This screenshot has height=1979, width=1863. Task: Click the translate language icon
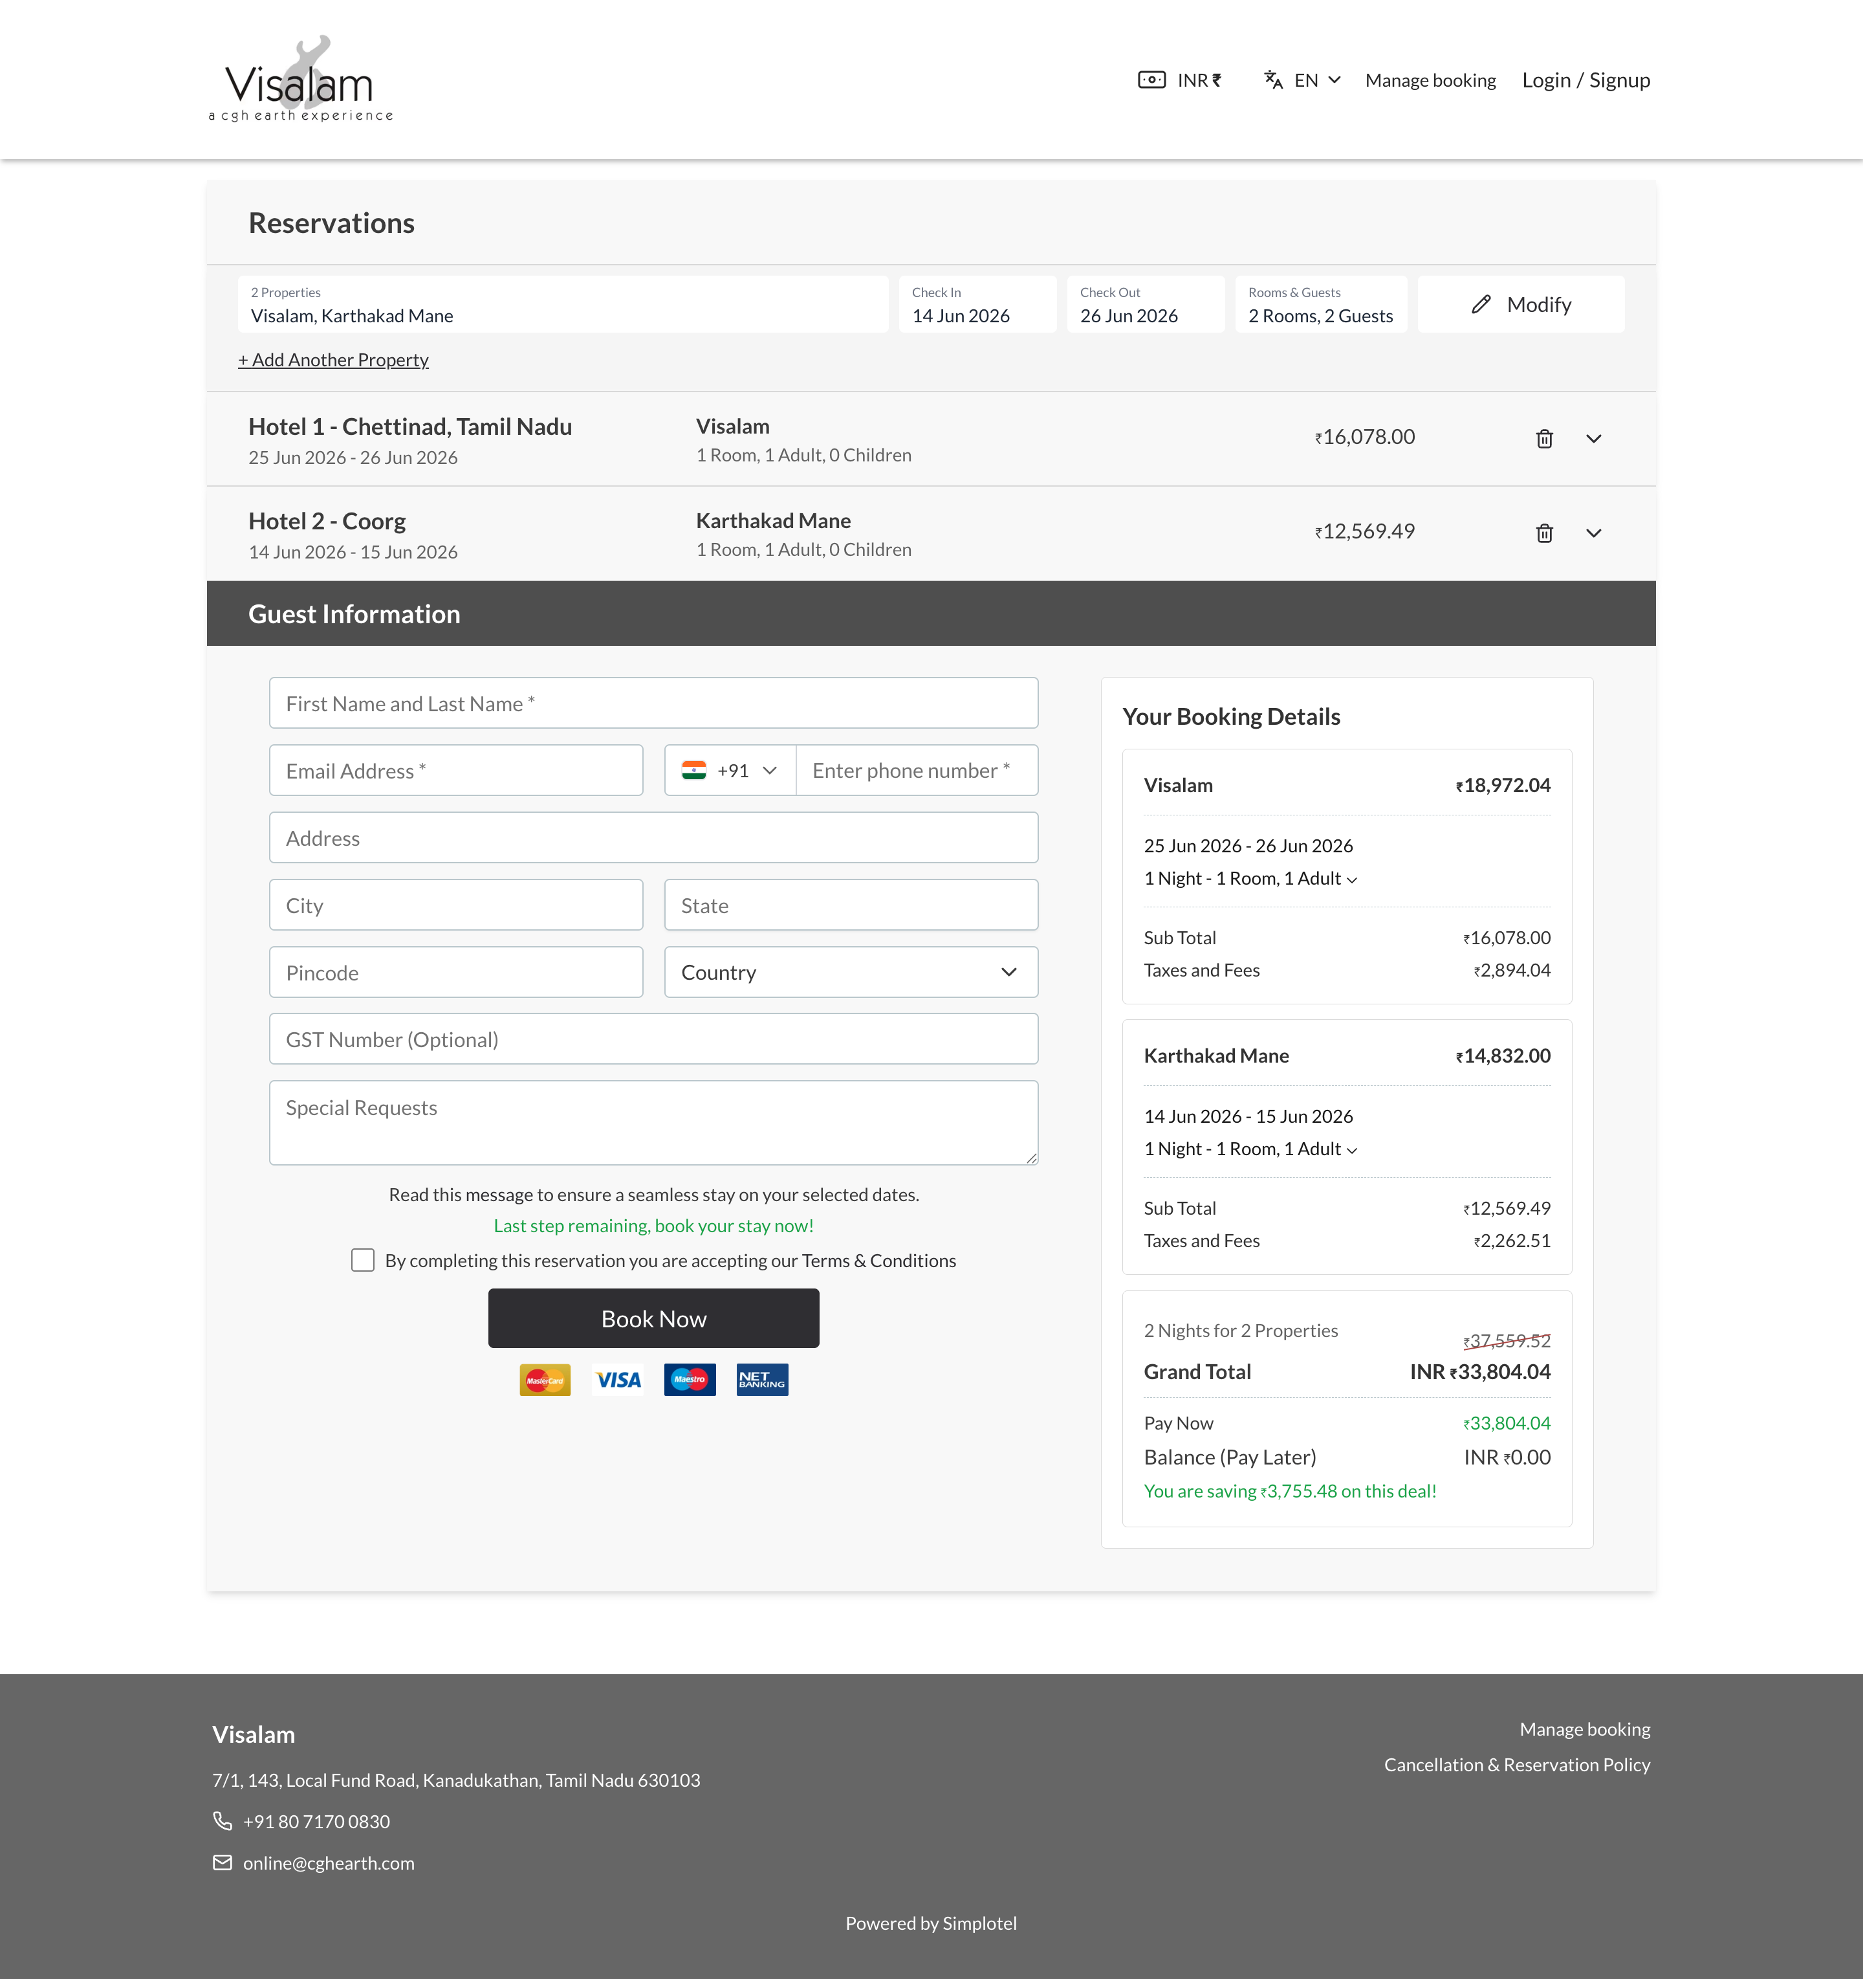[x=1273, y=80]
